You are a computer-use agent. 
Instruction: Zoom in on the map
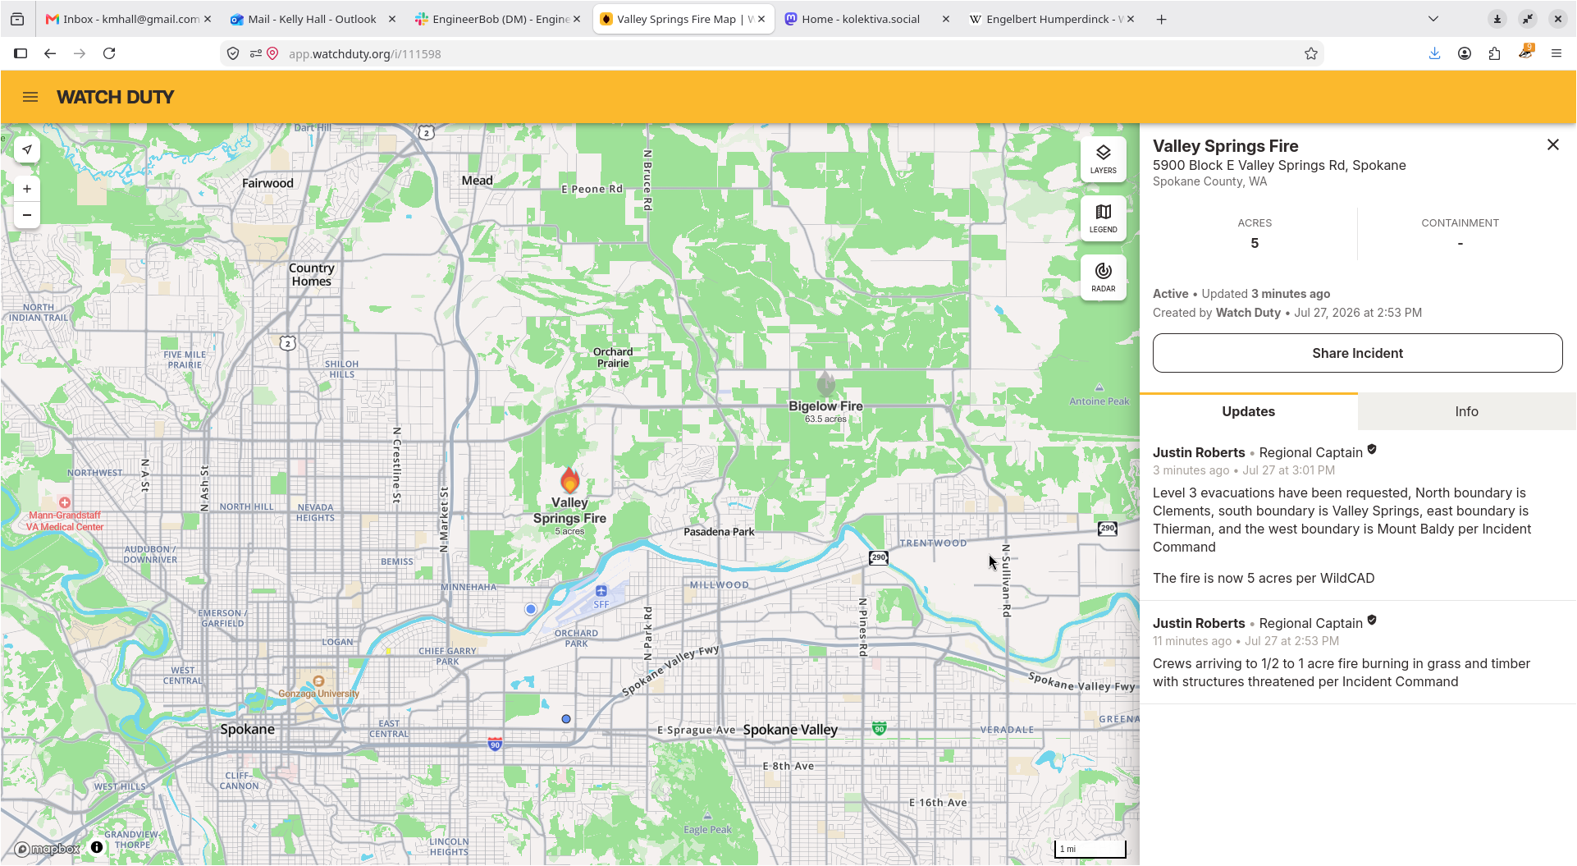[27, 189]
